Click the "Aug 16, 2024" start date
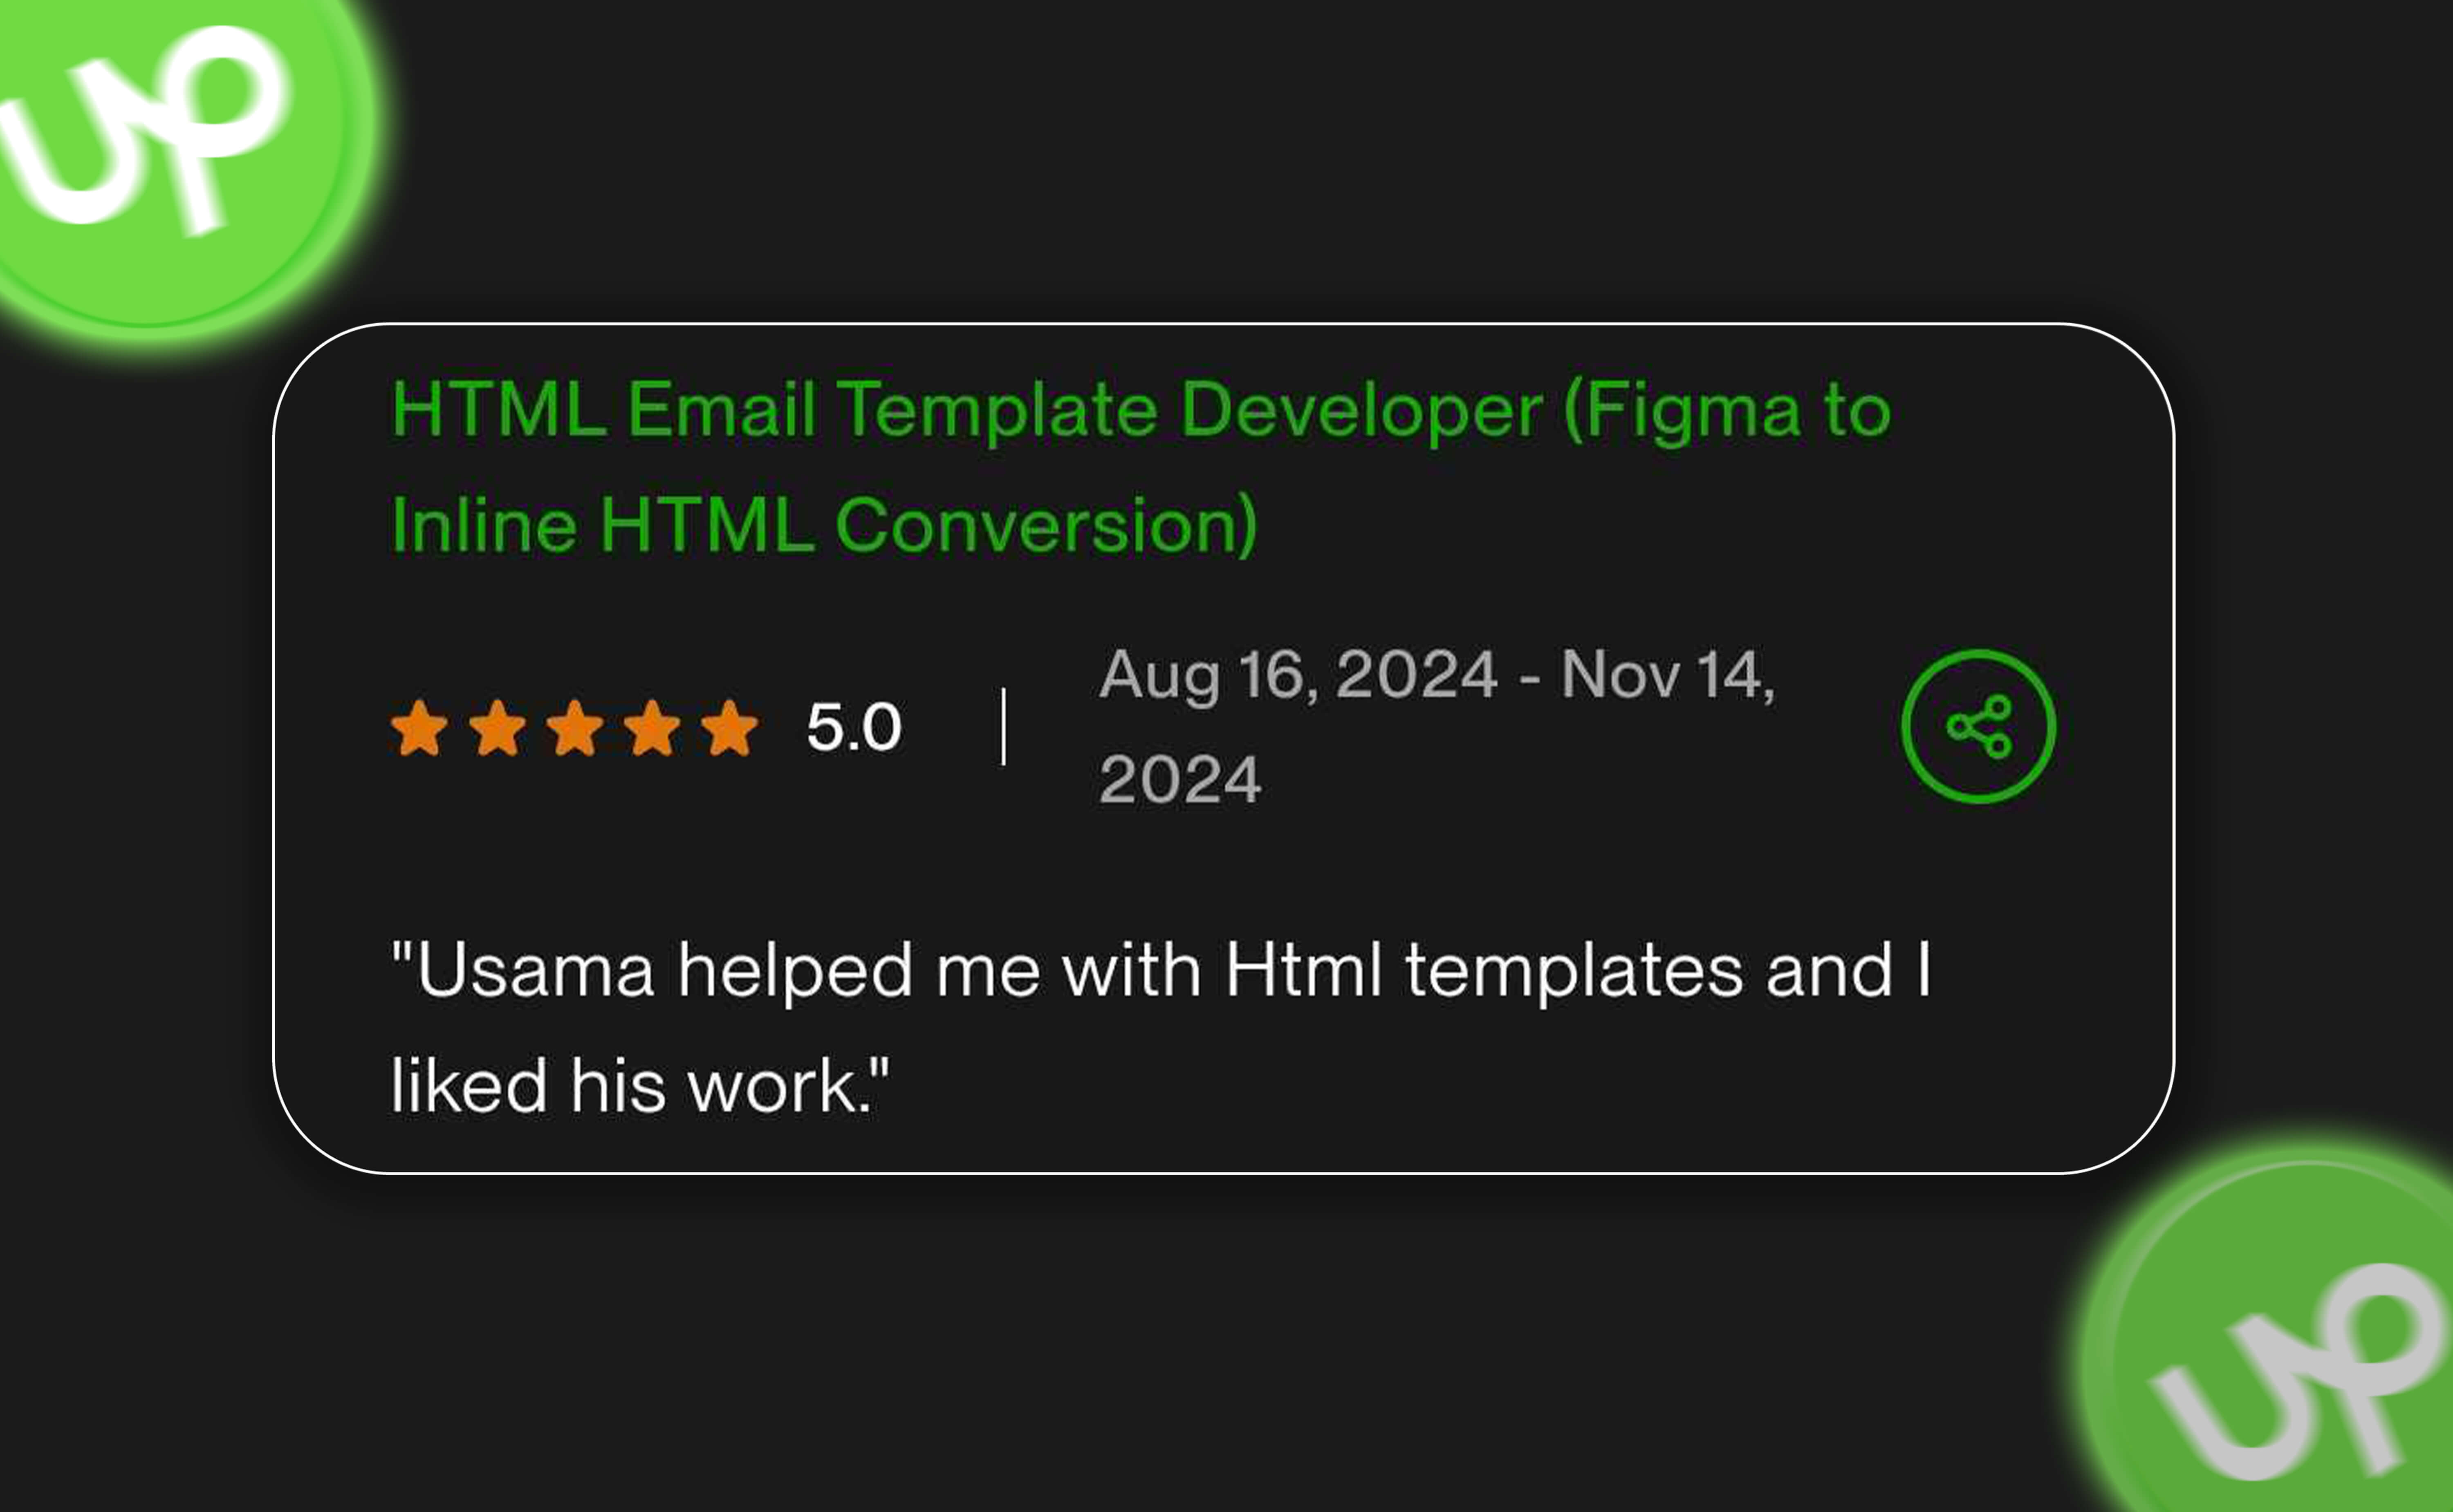 point(1298,675)
